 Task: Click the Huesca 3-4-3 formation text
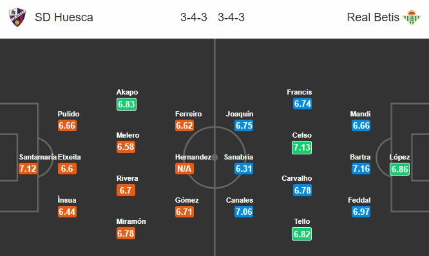pyautogui.click(x=194, y=17)
